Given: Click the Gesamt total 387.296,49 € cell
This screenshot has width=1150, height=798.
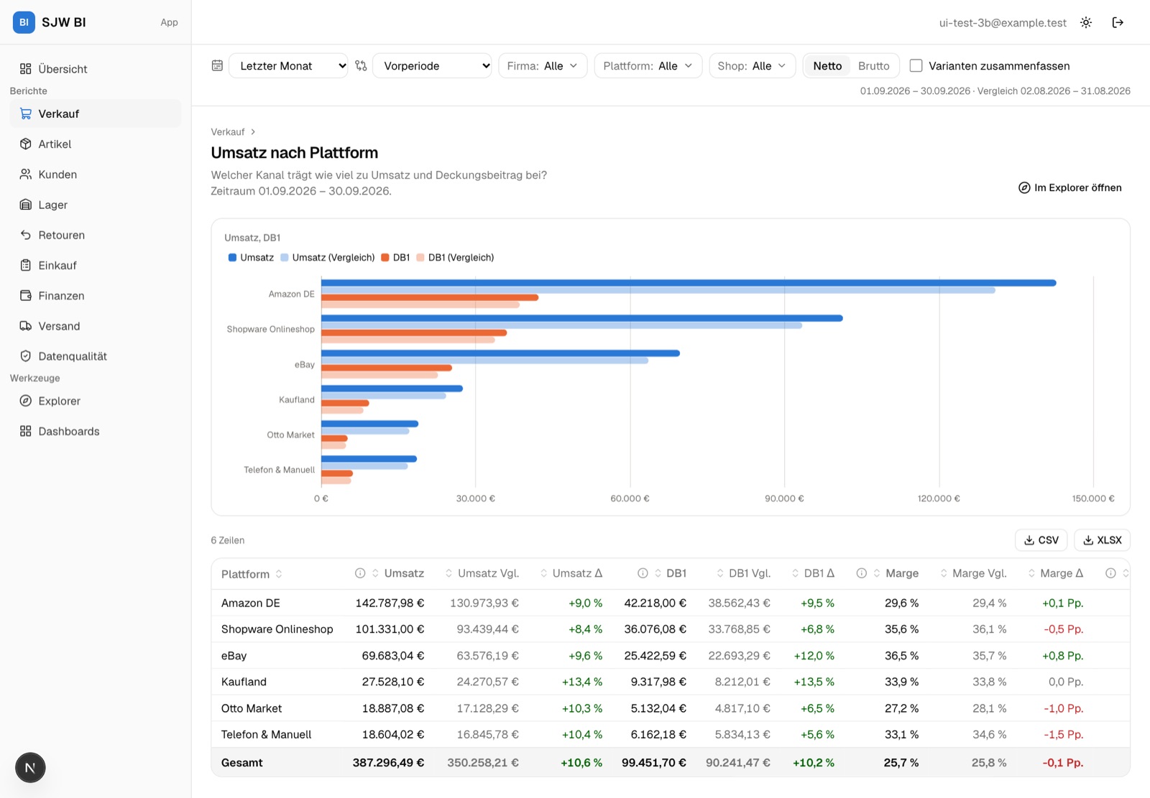Looking at the screenshot, I should (388, 763).
